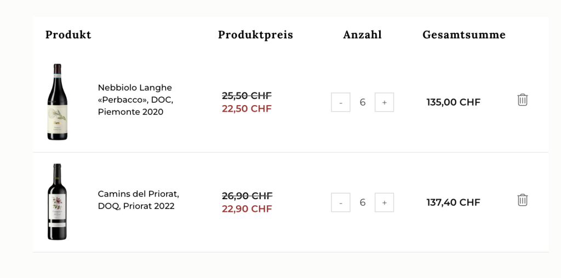561x278 pixels.
Task: Open Camins del Priorat, DOQ product link
Action: coord(139,200)
